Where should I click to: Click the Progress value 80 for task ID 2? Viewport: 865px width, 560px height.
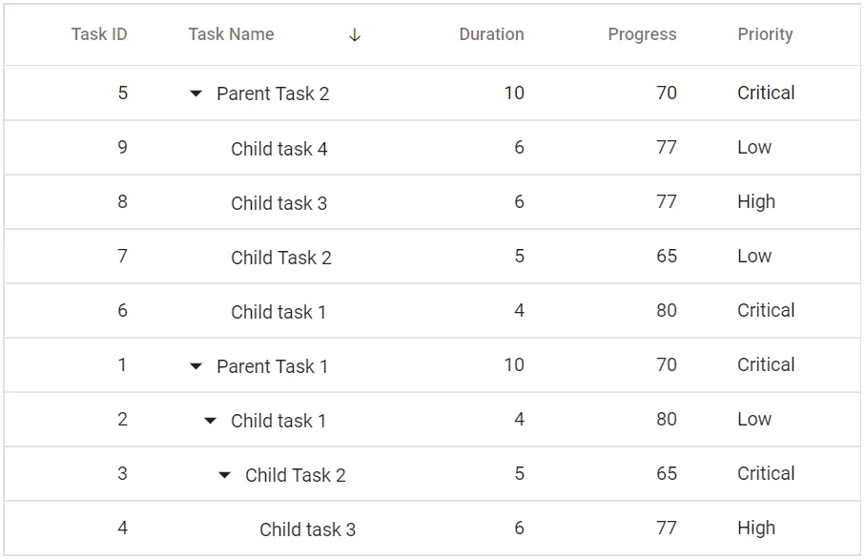point(667,420)
